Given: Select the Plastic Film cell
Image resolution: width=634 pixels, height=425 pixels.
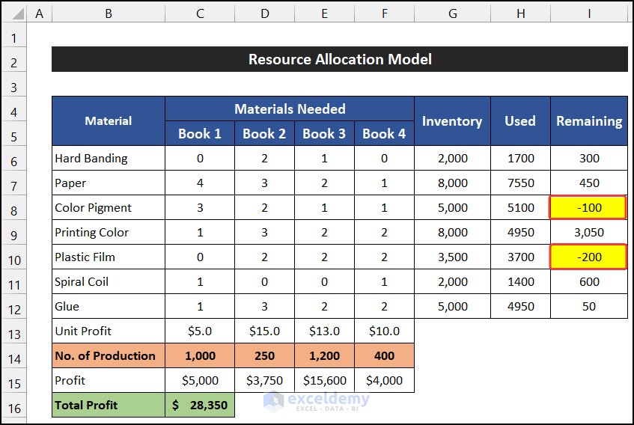Looking at the screenshot, I should [x=109, y=257].
